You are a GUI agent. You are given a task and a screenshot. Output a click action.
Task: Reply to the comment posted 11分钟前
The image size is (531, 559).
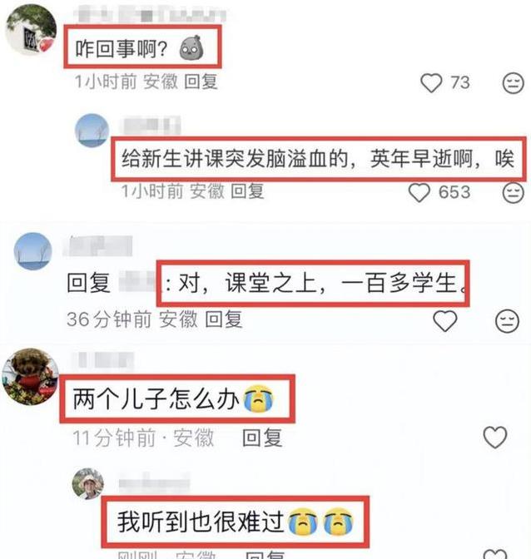tap(262, 438)
